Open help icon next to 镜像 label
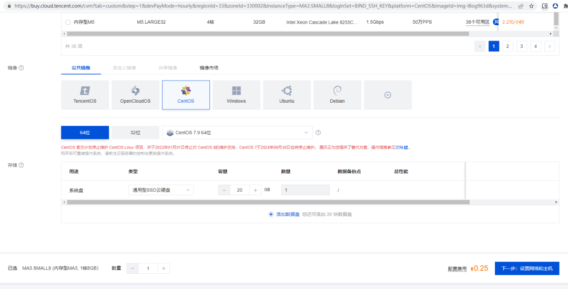The width and height of the screenshot is (568, 289). pyautogui.click(x=22, y=68)
